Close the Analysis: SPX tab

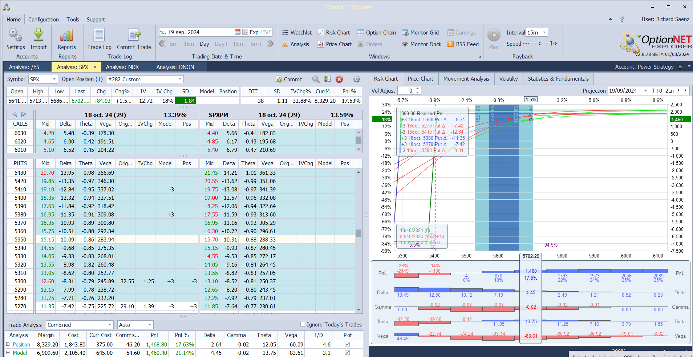[x=95, y=67]
